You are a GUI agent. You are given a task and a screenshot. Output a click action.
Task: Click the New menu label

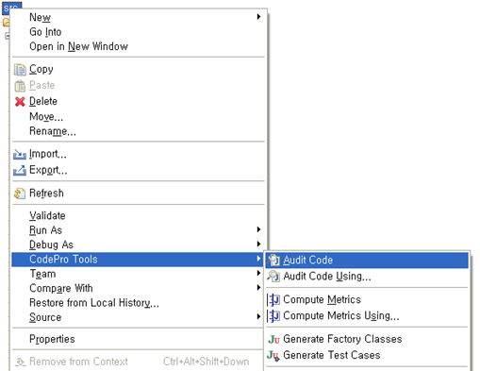pyautogui.click(x=40, y=17)
